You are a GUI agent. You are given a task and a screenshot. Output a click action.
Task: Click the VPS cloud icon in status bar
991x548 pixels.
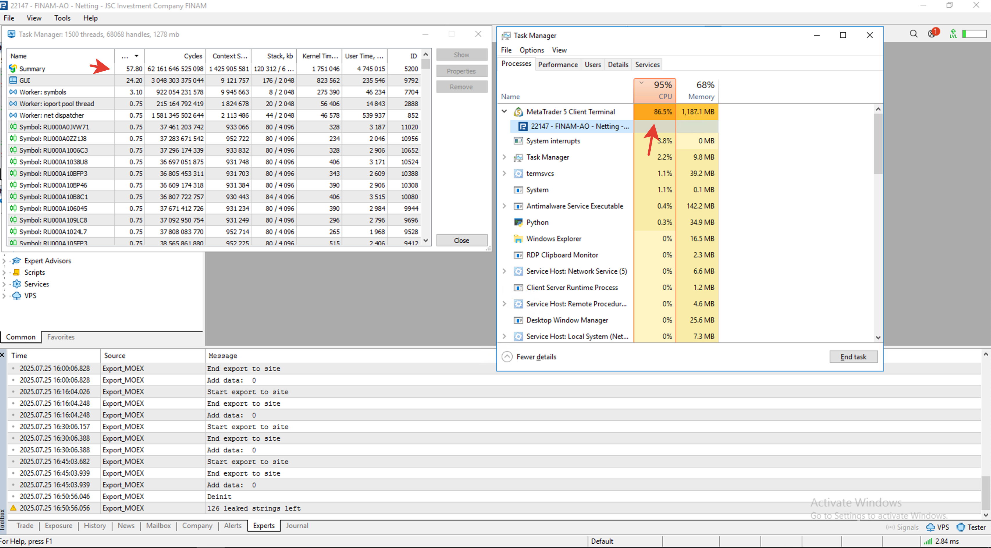931,527
